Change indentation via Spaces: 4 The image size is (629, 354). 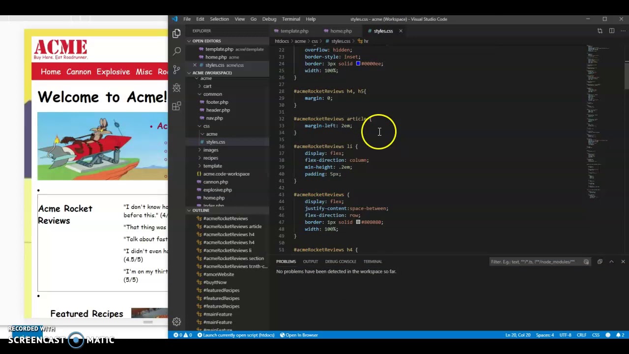pyautogui.click(x=545, y=335)
